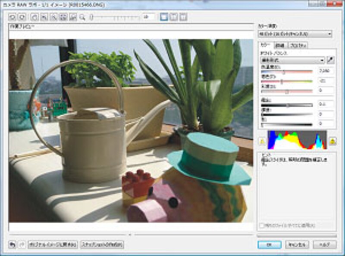
Task: Click the snapshot strip expander arrow below preview
Action: [130, 235]
